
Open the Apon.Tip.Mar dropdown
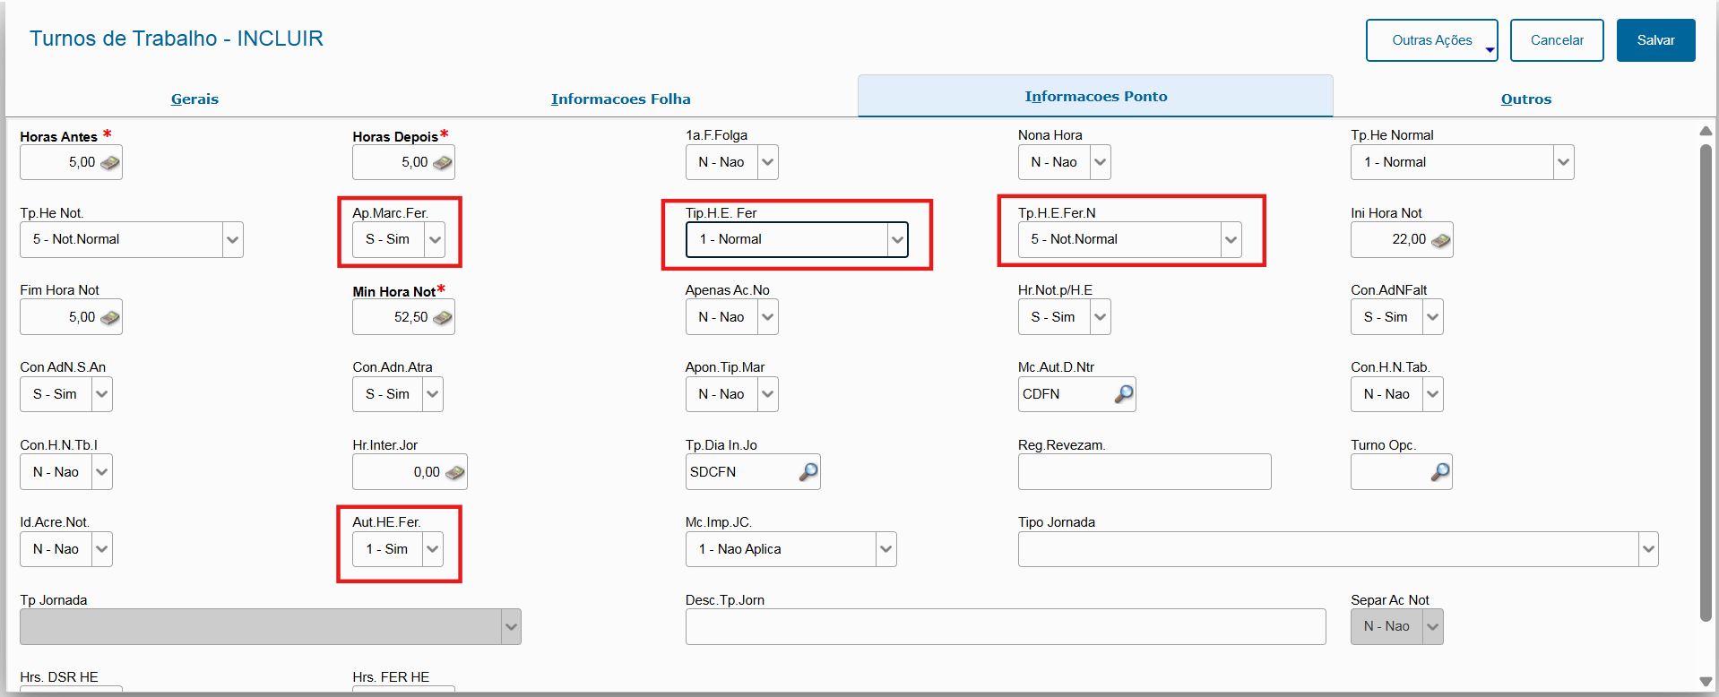[767, 394]
